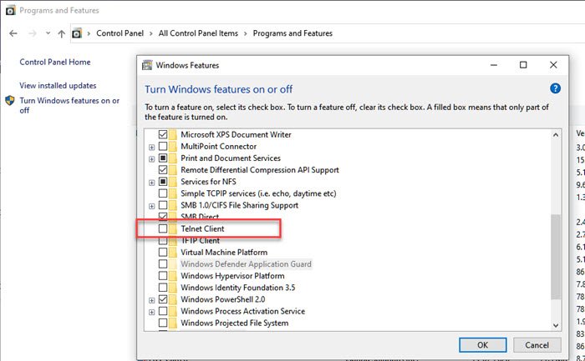Click the blue help question mark icon
Viewport: 585px width, 361px height.
point(555,88)
